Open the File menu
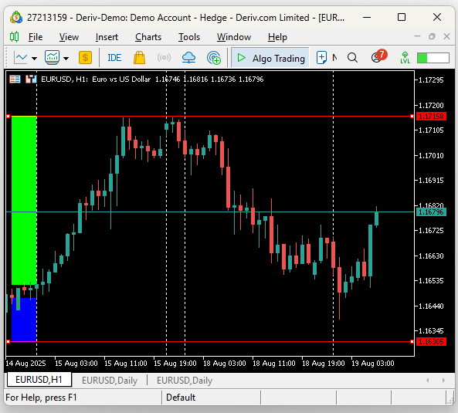 36,37
